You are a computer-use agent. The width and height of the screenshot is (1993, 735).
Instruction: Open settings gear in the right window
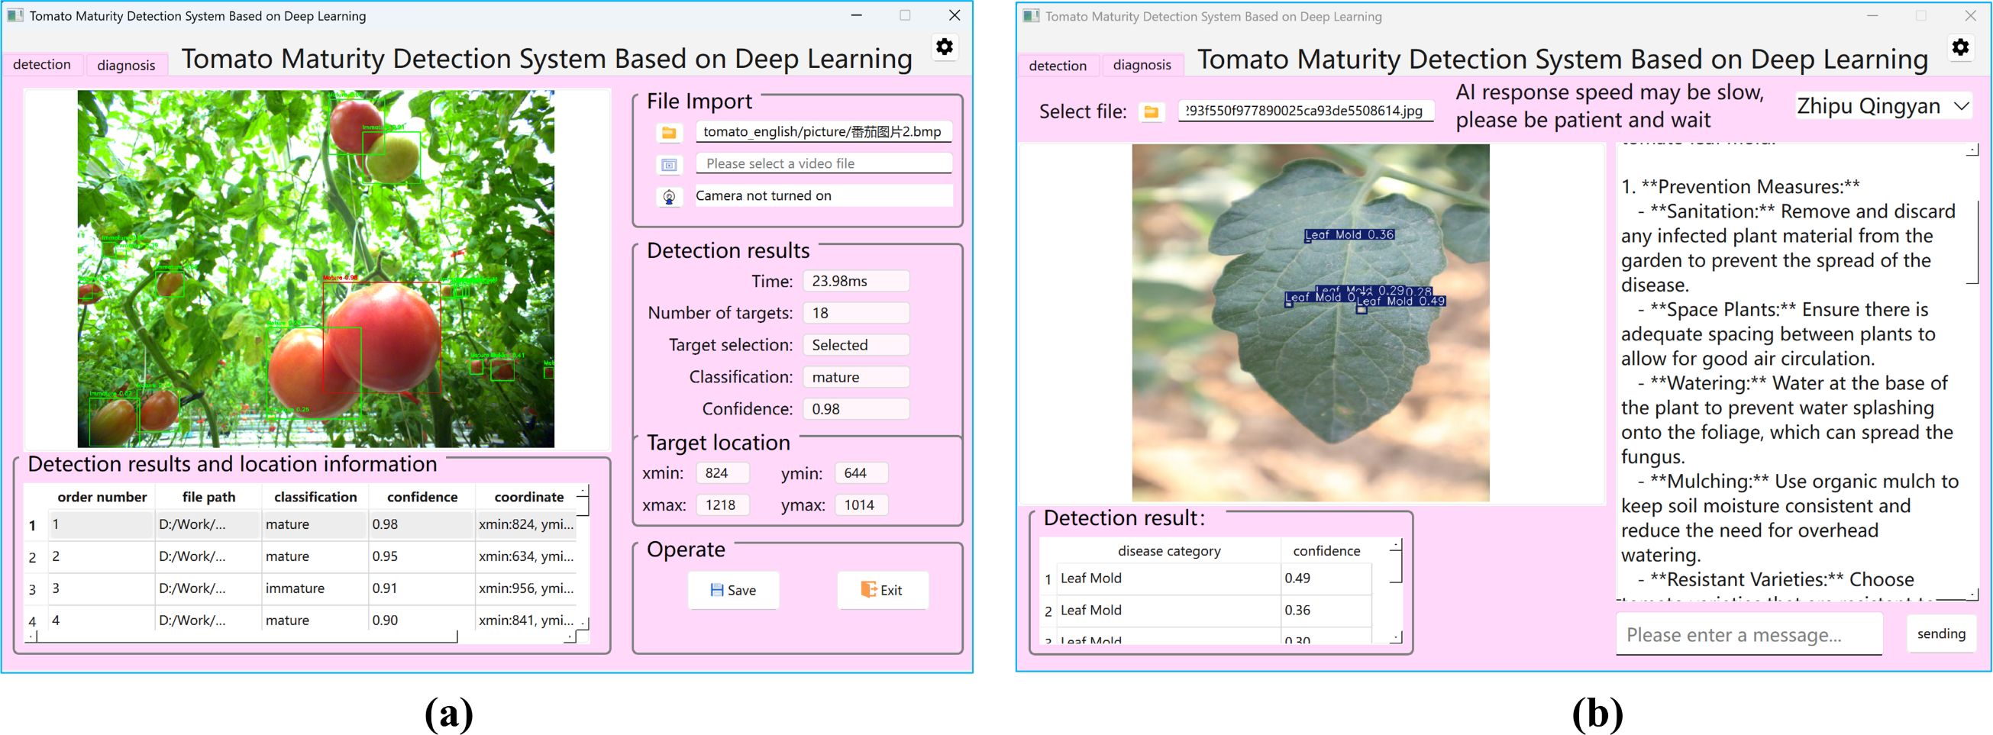(x=1959, y=47)
